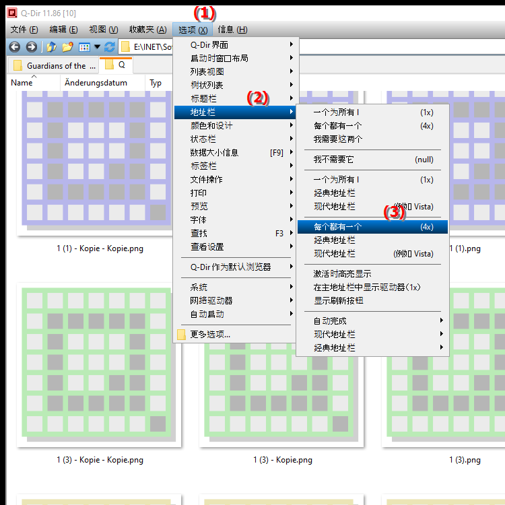Screen dimensions: 505x505
Task: Click file name 1 (1).png
Action: [x=465, y=248]
